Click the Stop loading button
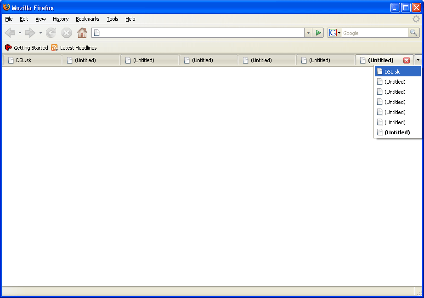This screenshot has height=298, width=424. (66, 33)
